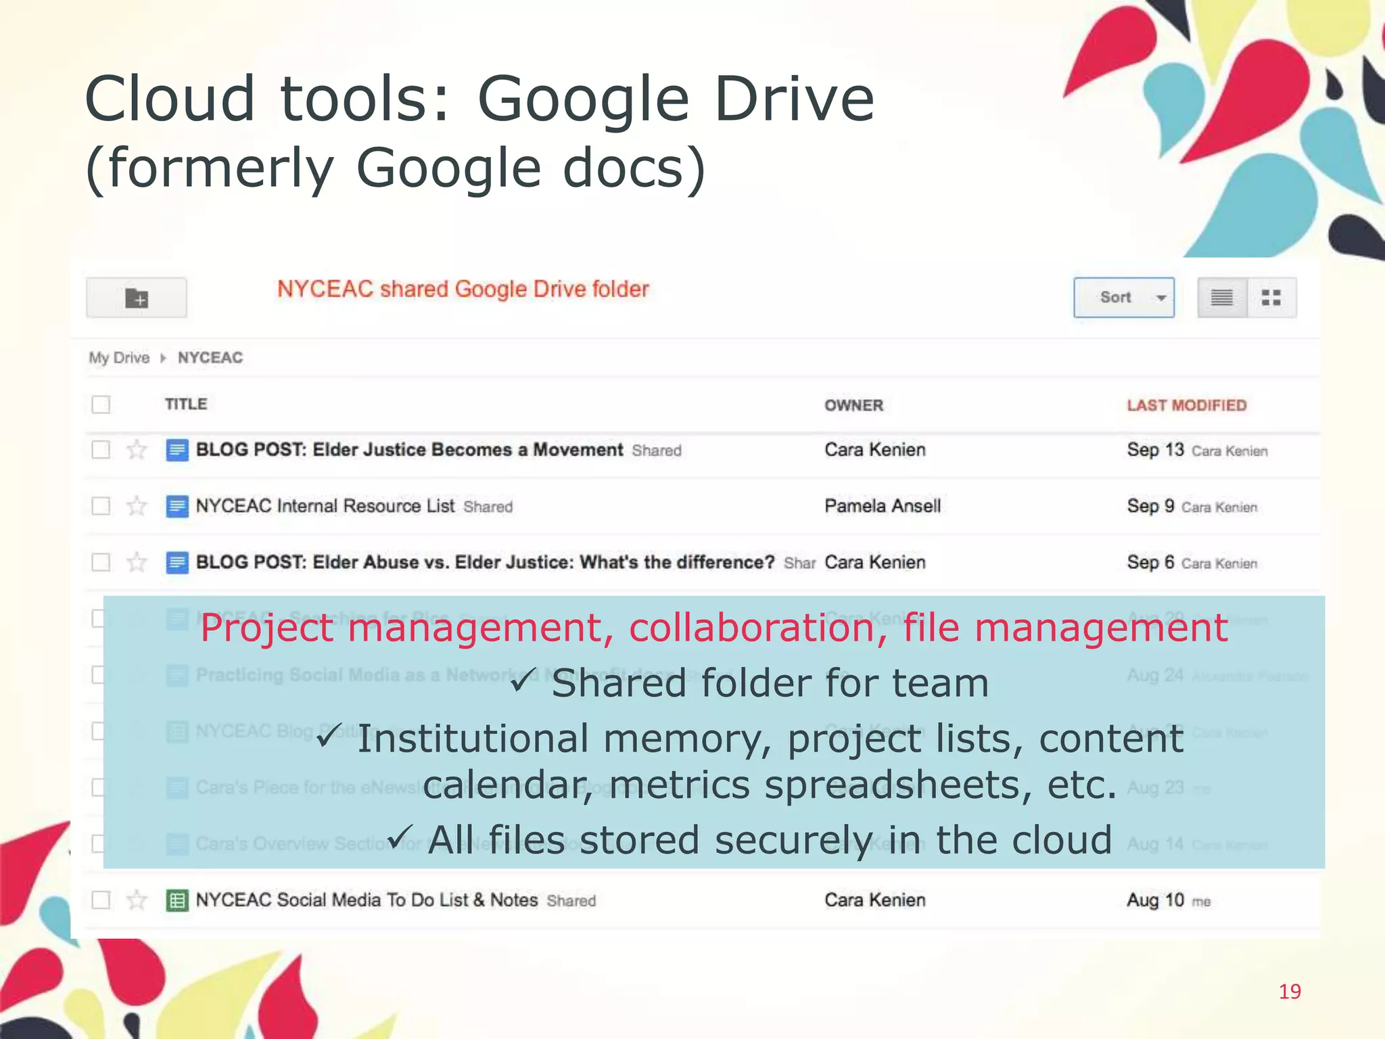Screen dimensions: 1385x1039
Task: Click the spreadsheet icon for Social Media To Do List
Action: (177, 900)
